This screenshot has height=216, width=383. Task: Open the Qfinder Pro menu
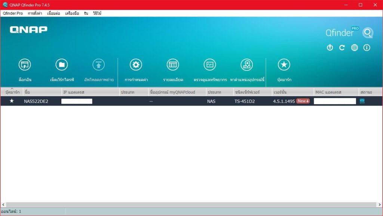pyautogui.click(x=13, y=13)
